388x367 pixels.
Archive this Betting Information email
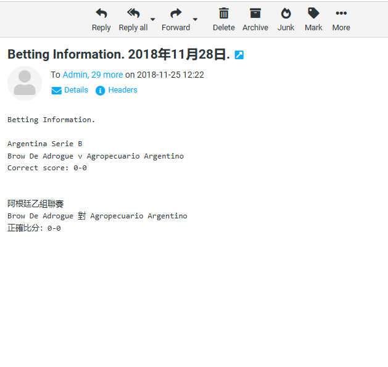(x=255, y=14)
